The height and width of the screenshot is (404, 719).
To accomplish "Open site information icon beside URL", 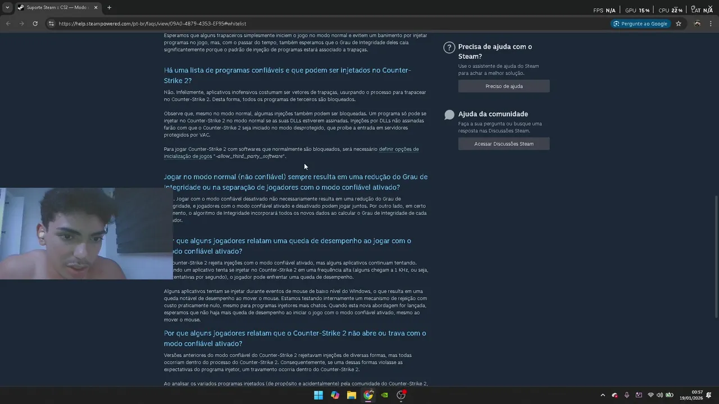I will 51,24.
